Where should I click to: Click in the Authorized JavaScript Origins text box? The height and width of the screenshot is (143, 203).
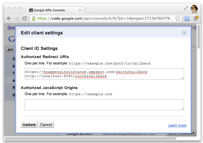coord(104,104)
